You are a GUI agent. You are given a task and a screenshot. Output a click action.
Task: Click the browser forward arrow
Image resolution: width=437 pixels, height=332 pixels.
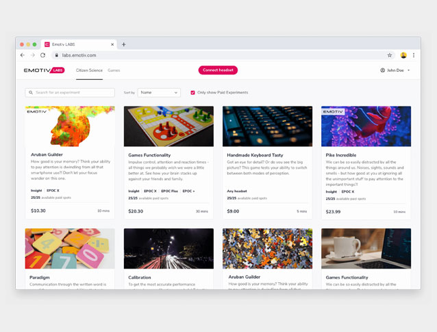pos(32,55)
